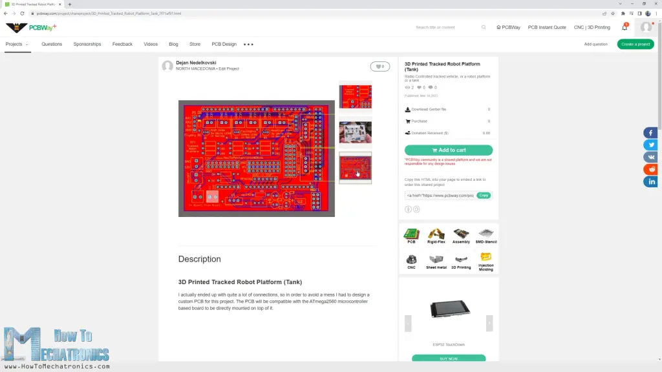Open the PCB Design menu item
The width and height of the screenshot is (662, 372).
224,44
